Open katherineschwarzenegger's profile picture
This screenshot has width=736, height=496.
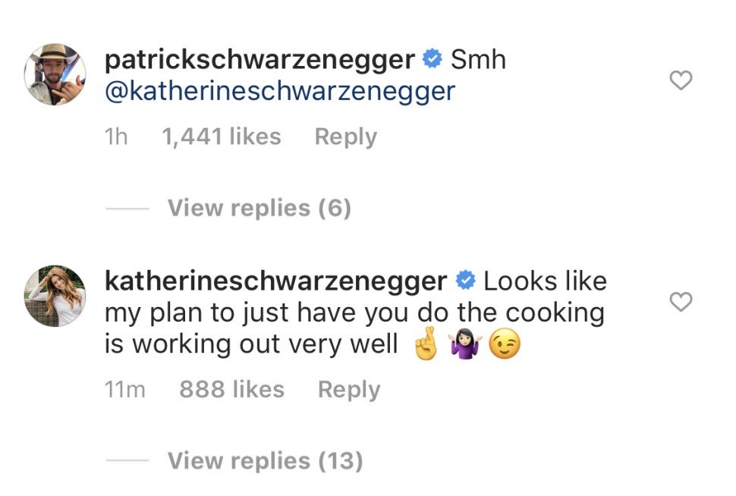(55, 296)
